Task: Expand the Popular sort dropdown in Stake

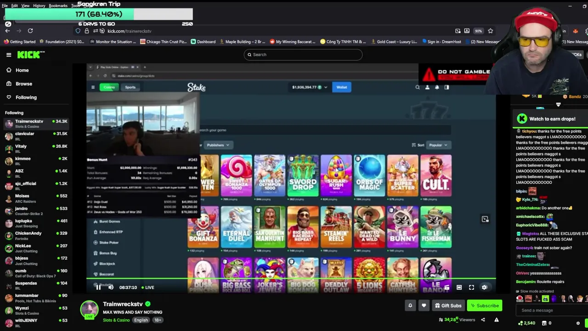Action: [x=438, y=145]
